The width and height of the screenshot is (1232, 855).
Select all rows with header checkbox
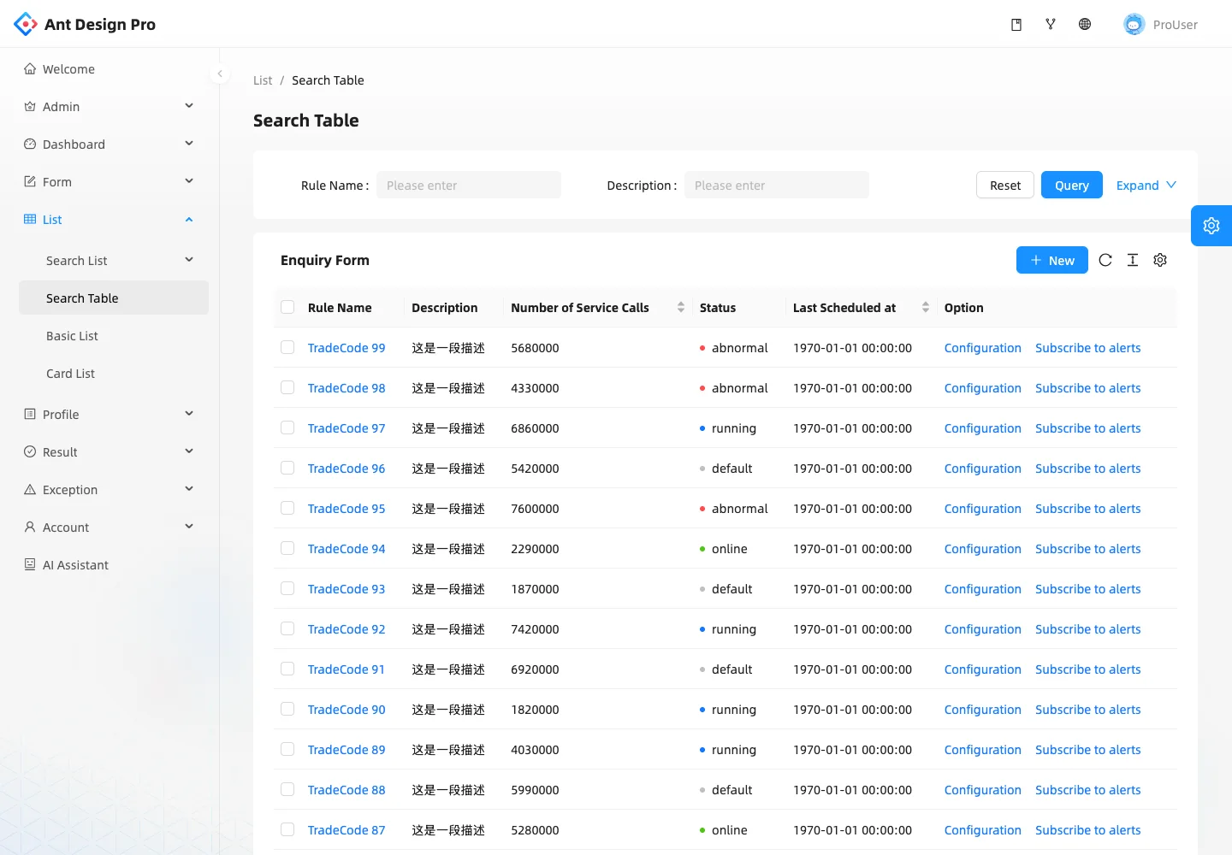click(287, 308)
